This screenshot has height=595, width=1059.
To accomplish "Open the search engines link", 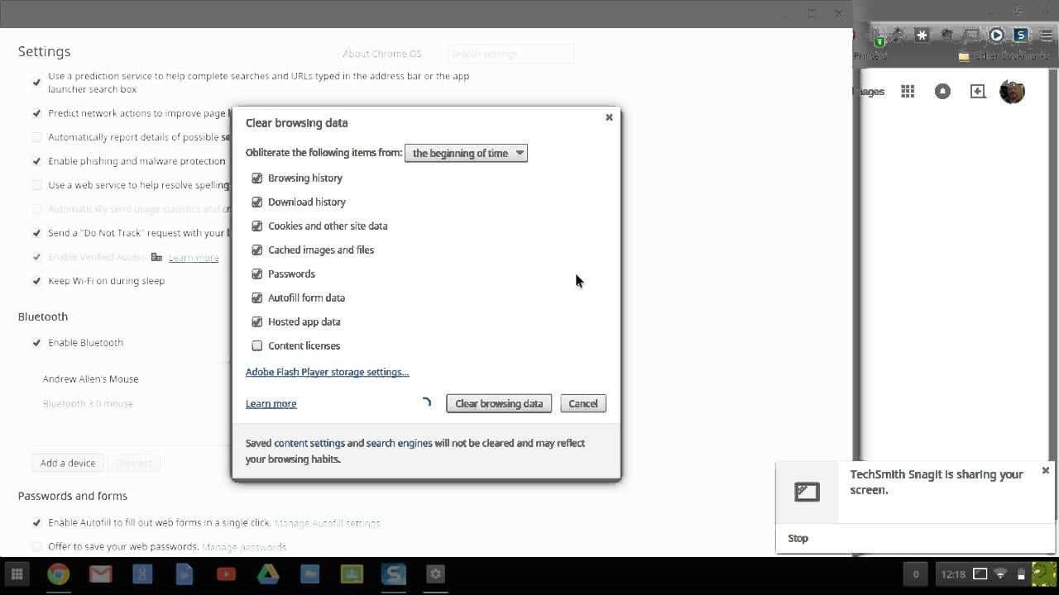I will pos(399,443).
